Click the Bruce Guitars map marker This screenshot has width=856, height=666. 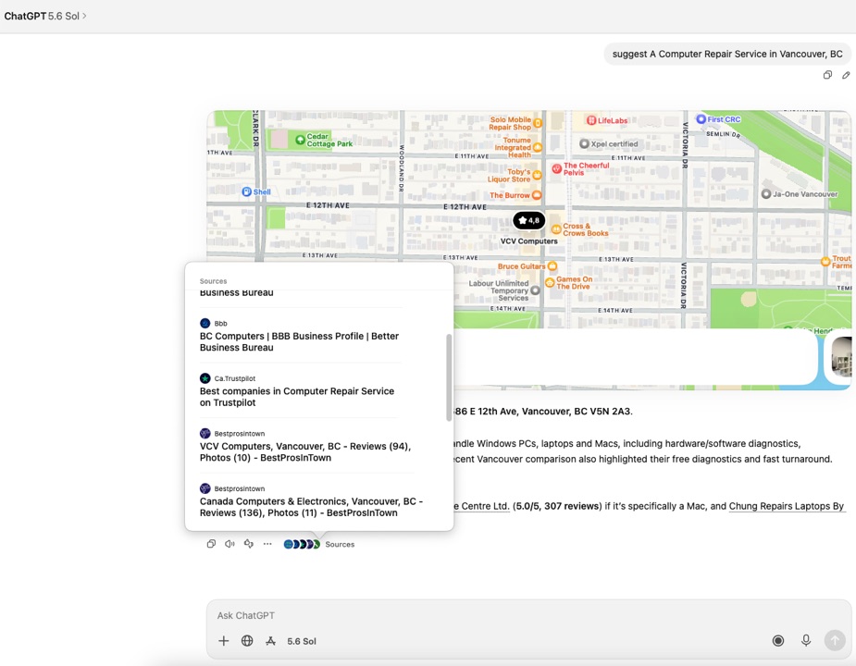(x=552, y=265)
